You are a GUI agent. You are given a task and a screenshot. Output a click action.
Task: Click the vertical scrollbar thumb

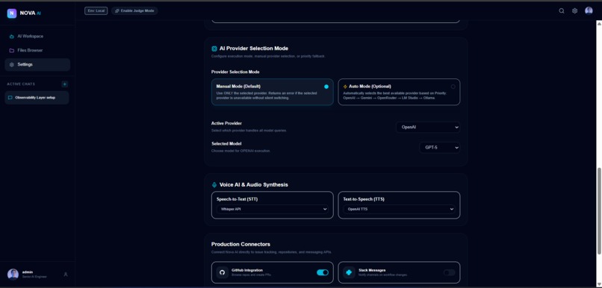(598, 210)
